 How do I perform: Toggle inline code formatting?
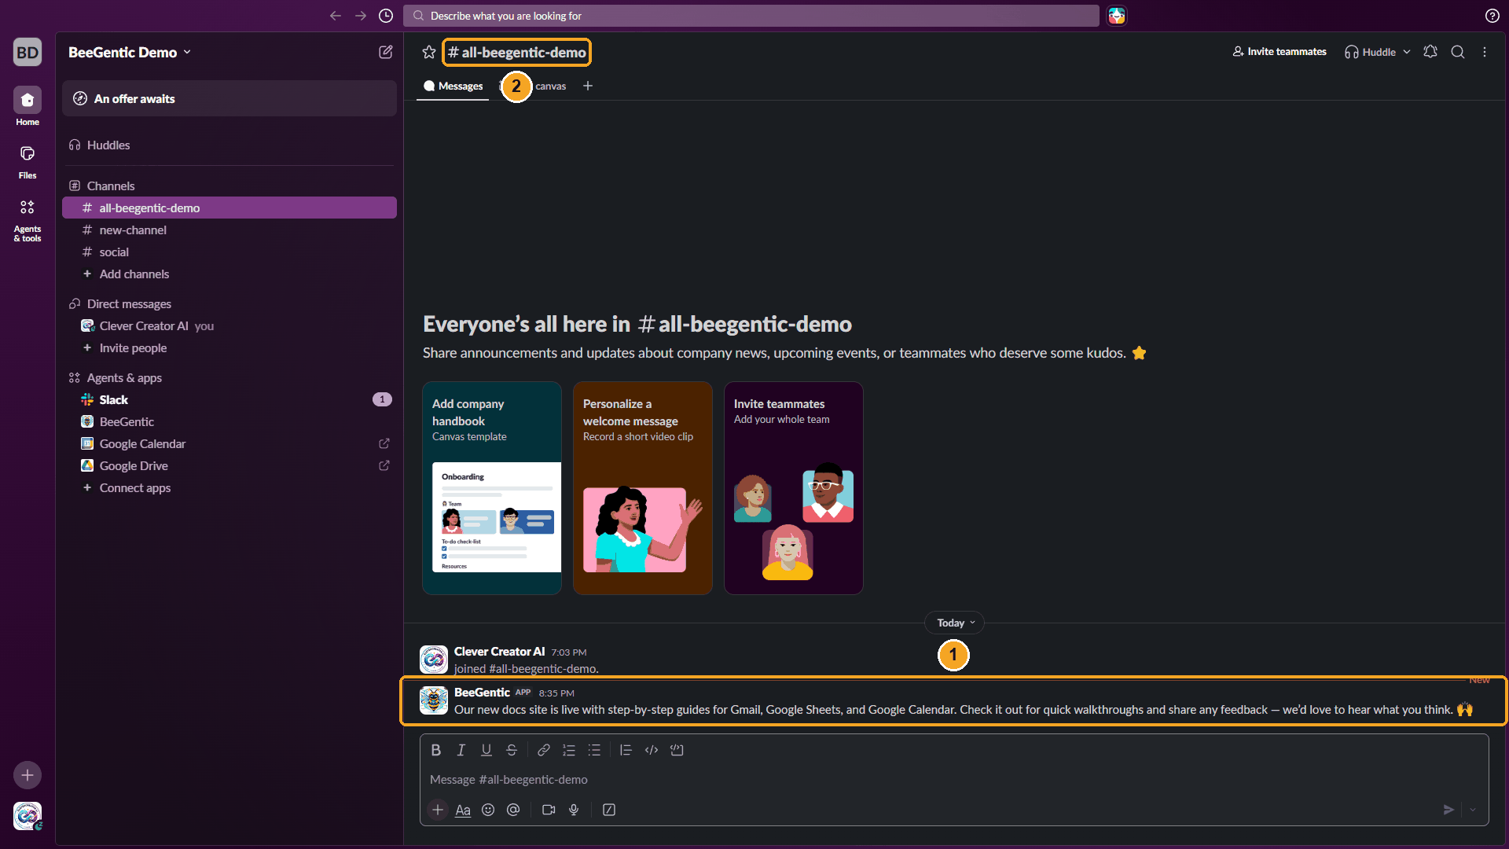652,750
